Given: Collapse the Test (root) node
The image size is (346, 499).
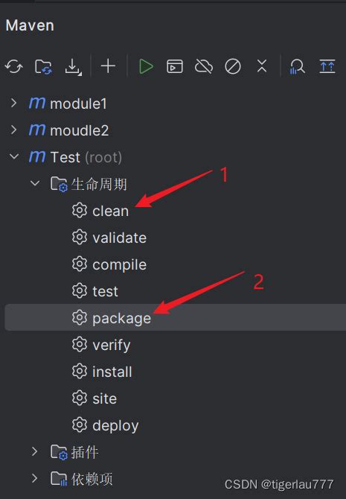Looking at the screenshot, I should [x=14, y=156].
